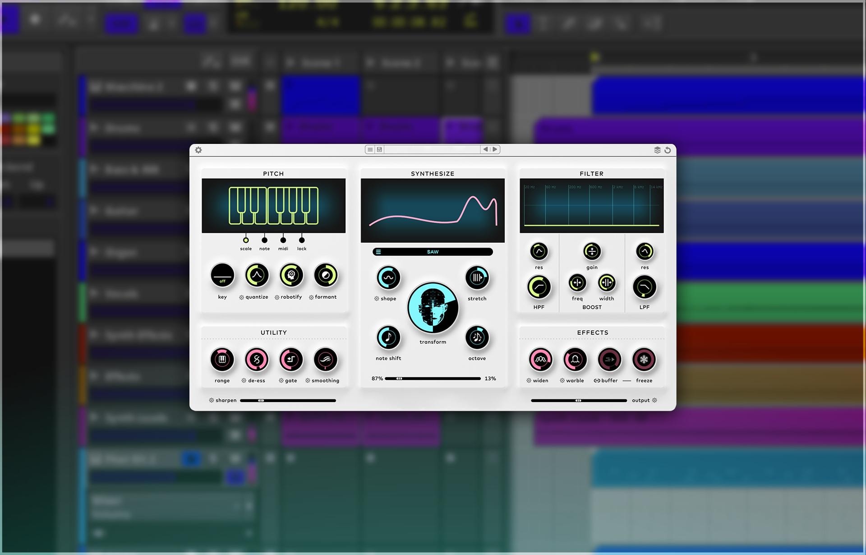
Task: Open gate settings gear
Action: 281,381
